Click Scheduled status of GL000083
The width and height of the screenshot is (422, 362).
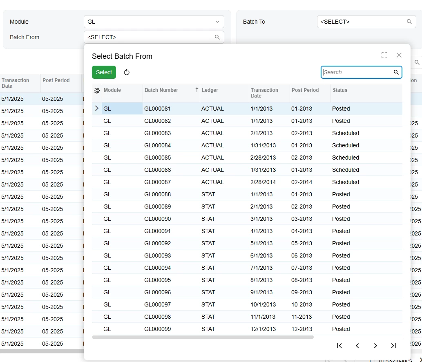346,133
